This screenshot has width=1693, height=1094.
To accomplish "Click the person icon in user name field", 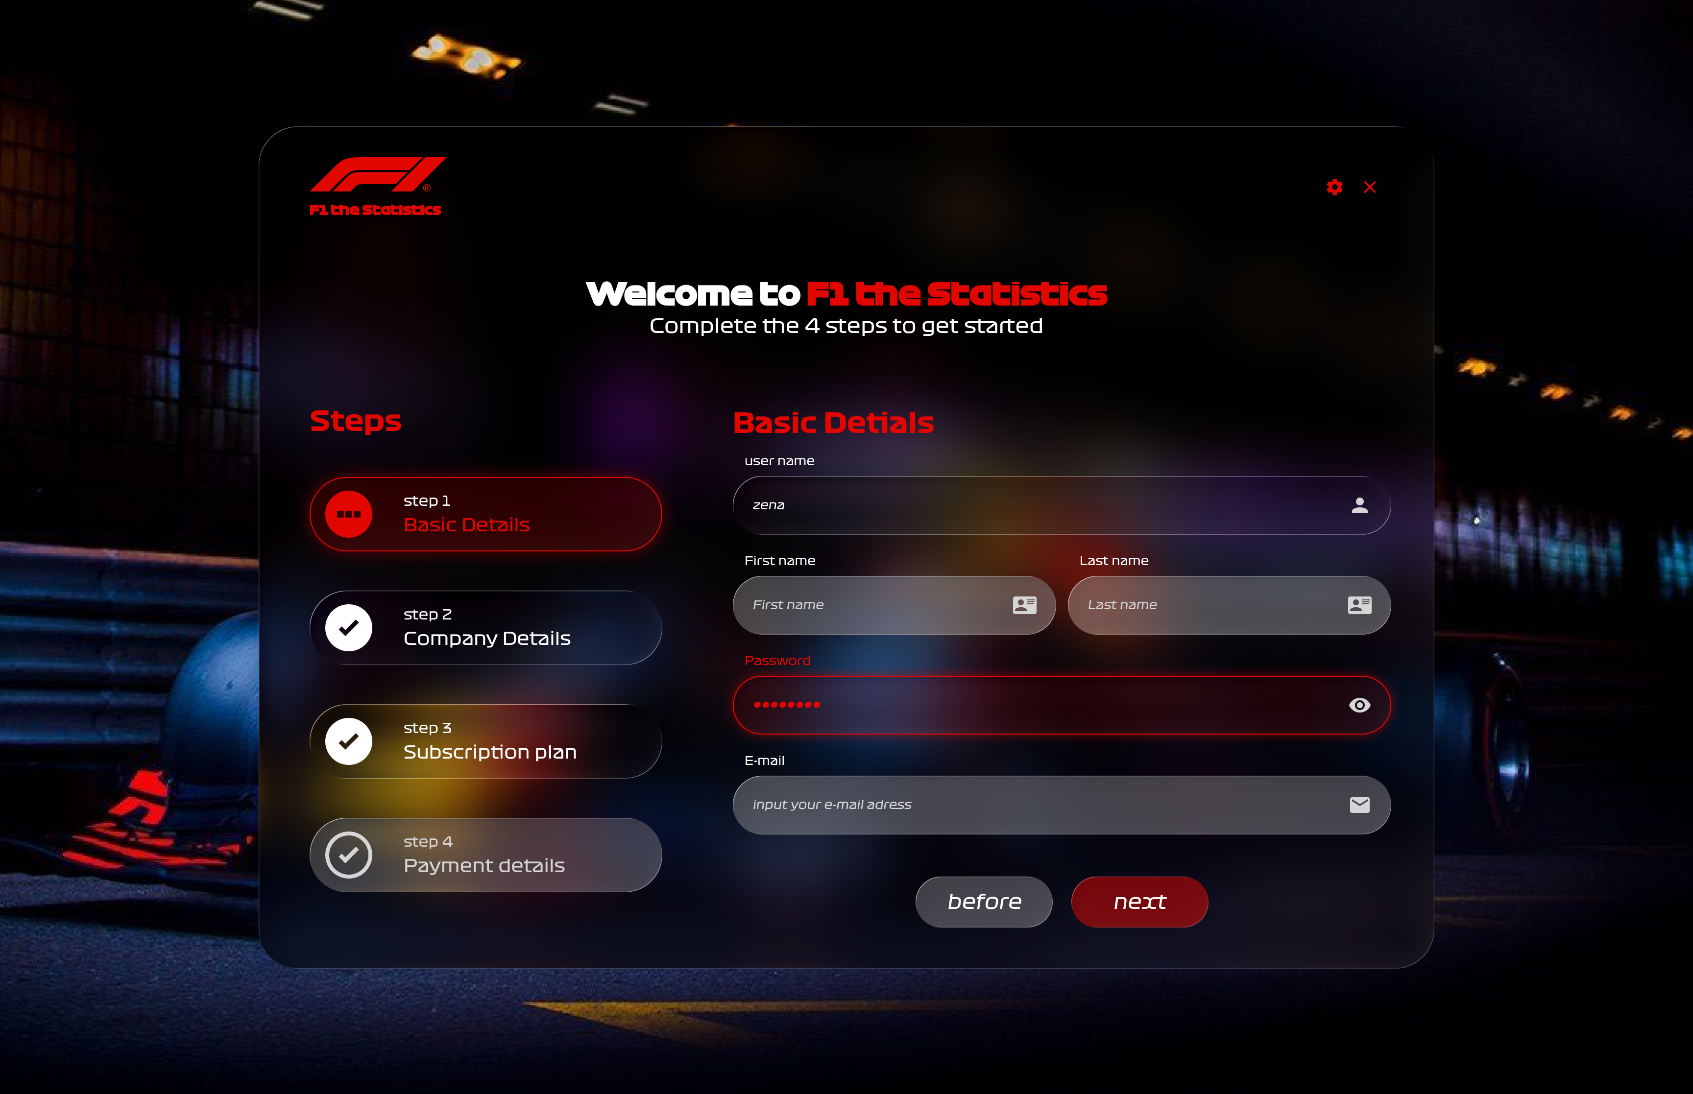I will click(1359, 505).
